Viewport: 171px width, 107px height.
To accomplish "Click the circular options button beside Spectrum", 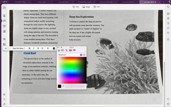I will (84, 55).
